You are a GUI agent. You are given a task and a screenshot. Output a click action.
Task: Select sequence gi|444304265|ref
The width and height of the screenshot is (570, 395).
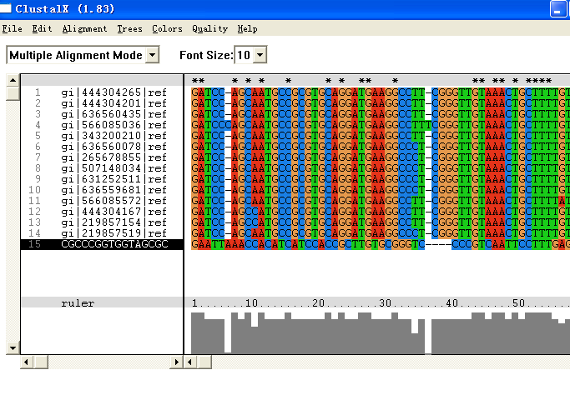pyautogui.click(x=113, y=92)
